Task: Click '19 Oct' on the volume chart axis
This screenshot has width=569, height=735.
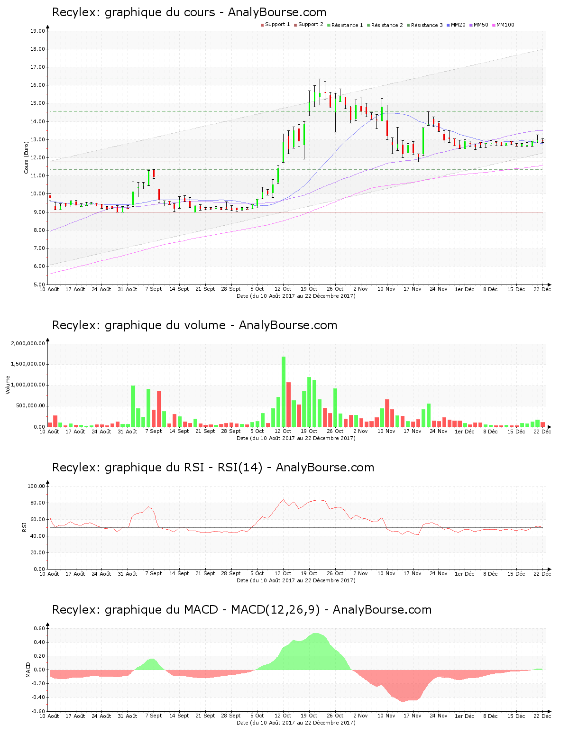Action: (309, 431)
